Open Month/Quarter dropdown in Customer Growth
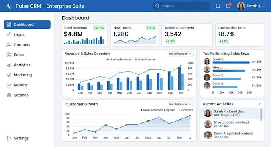This screenshot has height=147, width=271. click(180, 104)
